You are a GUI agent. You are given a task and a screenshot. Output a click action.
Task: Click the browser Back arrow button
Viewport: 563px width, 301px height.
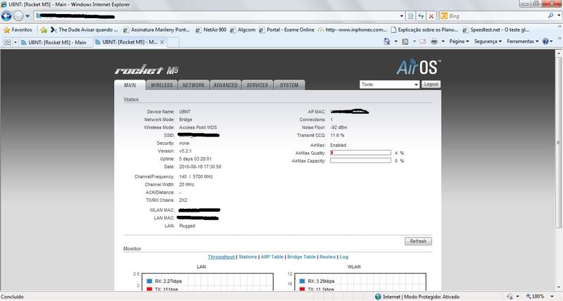(x=6, y=15)
